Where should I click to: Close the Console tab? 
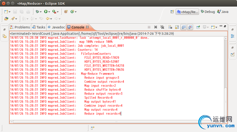point(87,27)
